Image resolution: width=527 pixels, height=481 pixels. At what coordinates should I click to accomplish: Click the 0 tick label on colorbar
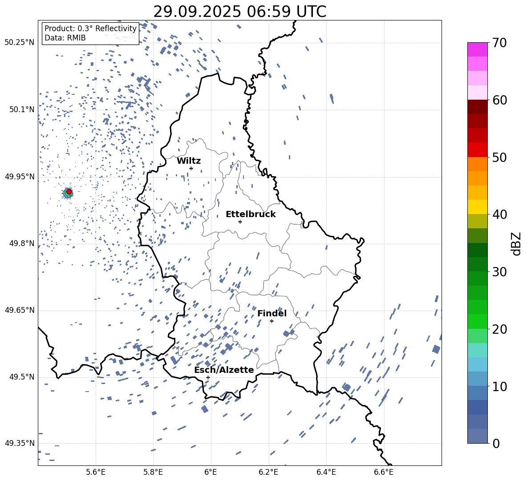point(496,443)
